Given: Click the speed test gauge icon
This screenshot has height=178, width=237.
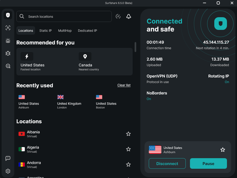Looking at the screenshot, I should [118, 16].
